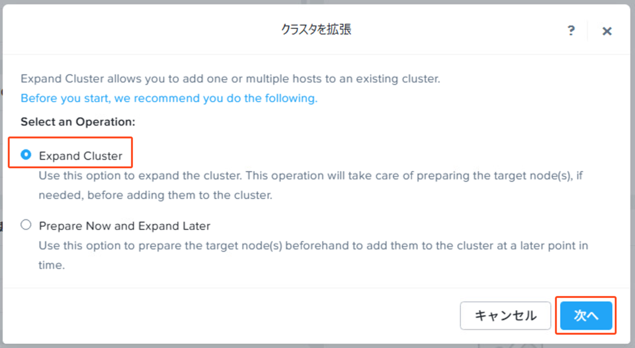Click the dialog title クラスタを拡張
The image size is (635, 348).
[316, 30]
